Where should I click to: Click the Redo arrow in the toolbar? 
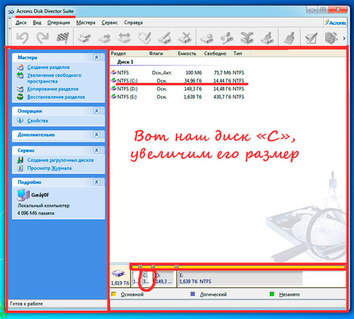click(42, 38)
